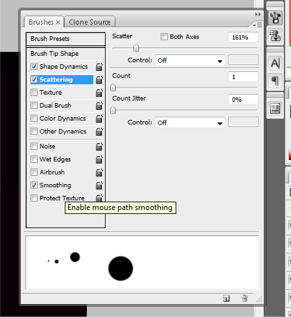The width and height of the screenshot is (291, 317).
Task: Open the Count Jitter Control dropdown
Action: tap(190, 123)
